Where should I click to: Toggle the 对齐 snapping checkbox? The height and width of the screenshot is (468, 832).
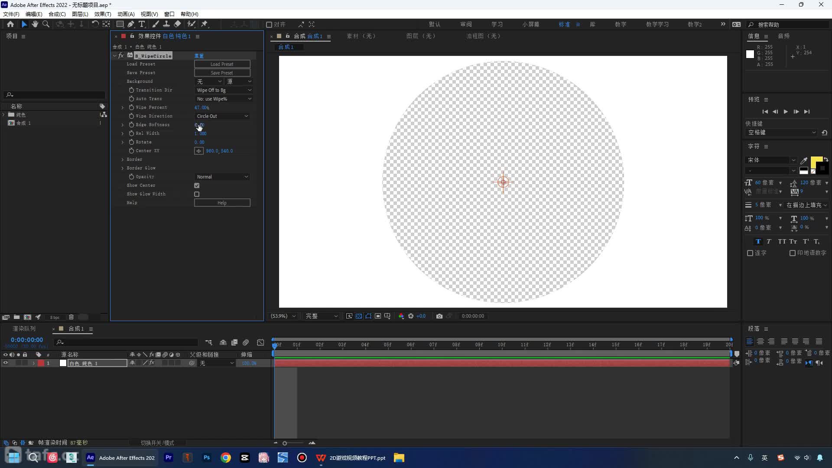coord(269,25)
